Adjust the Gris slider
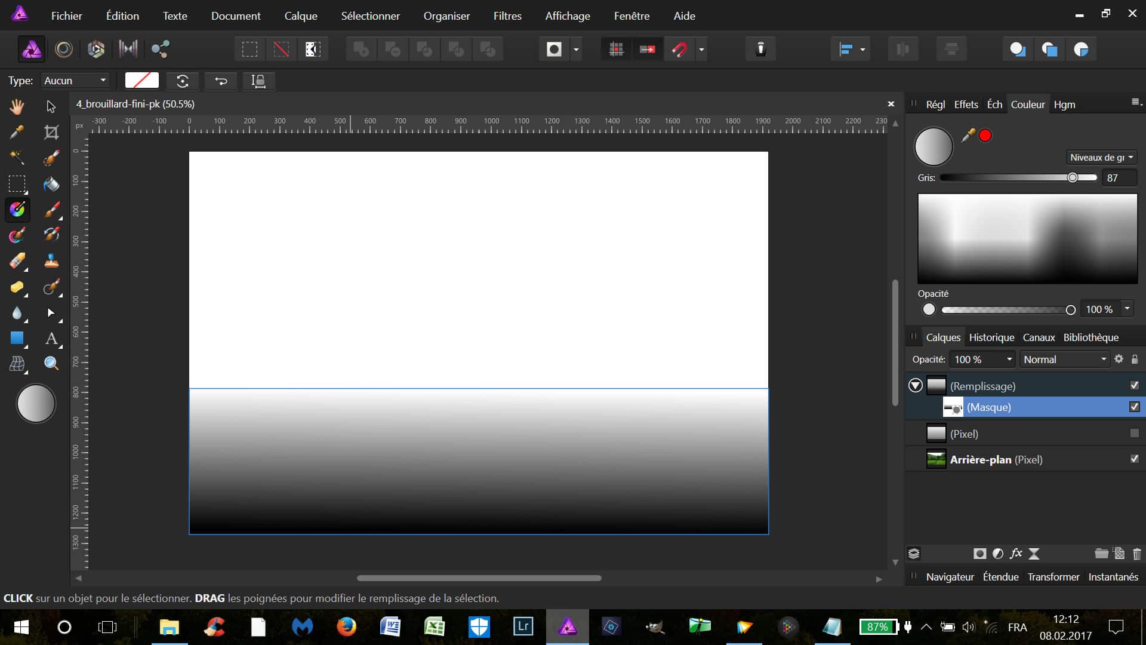The width and height of the screenshot is (1146, 645). tap(1072, 178)
